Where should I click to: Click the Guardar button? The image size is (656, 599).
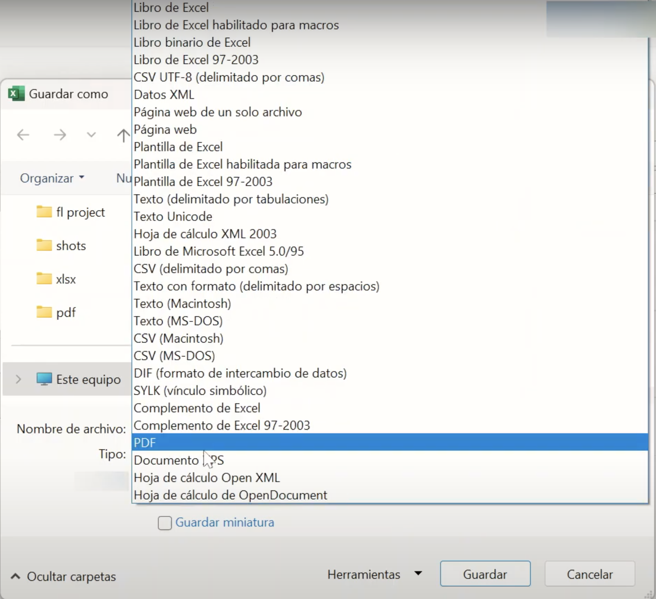point(485,574)
